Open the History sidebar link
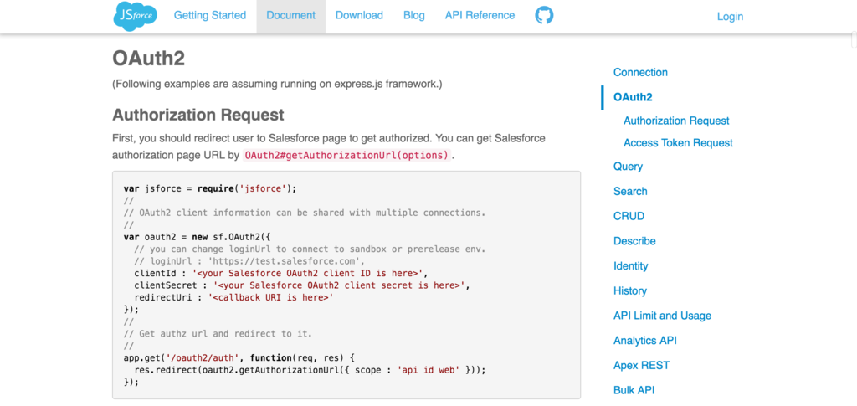The width and height of the screenshot is (857, 406). pos(629,290)
